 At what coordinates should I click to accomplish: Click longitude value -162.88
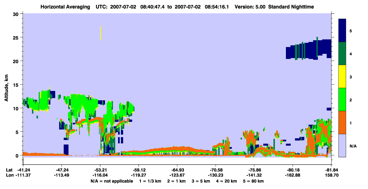(x=292, y=175)
